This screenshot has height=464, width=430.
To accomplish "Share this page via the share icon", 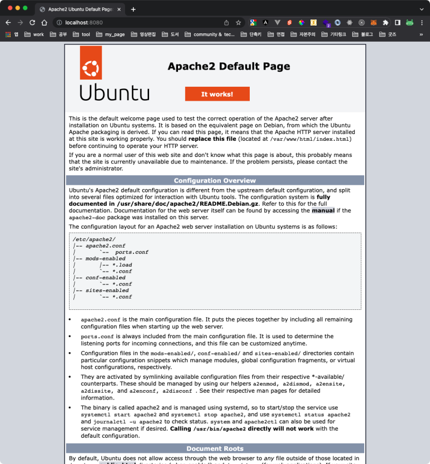I will click(x=226, y=22).
